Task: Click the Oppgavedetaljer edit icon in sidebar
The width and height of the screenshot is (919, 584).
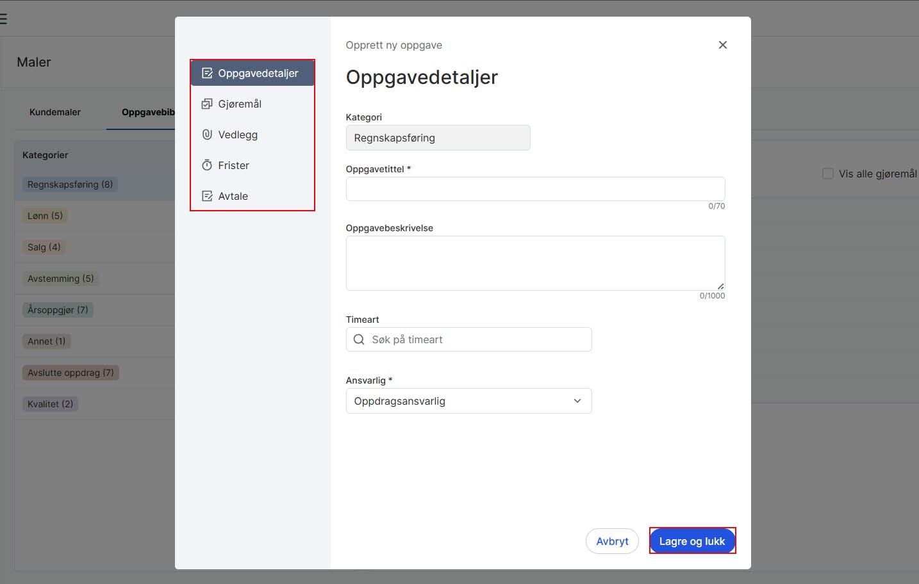Action: coord(207,74)
